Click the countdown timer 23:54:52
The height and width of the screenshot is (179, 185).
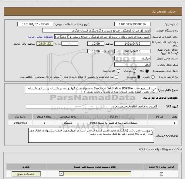coord(45,44)
